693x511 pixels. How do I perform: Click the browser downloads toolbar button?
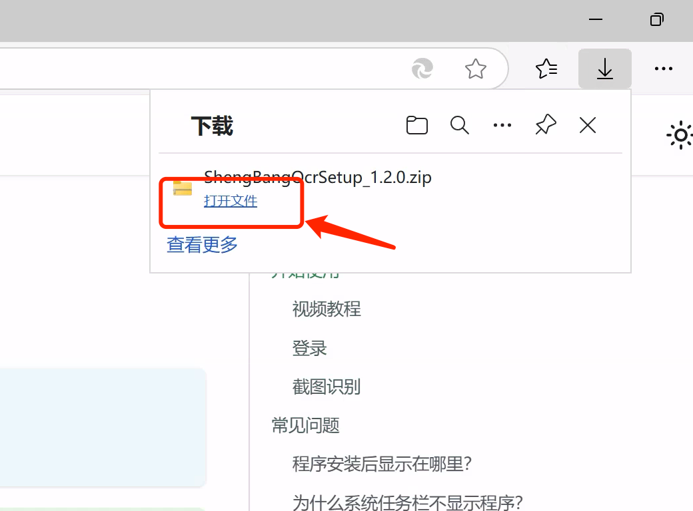coord(604,69)
